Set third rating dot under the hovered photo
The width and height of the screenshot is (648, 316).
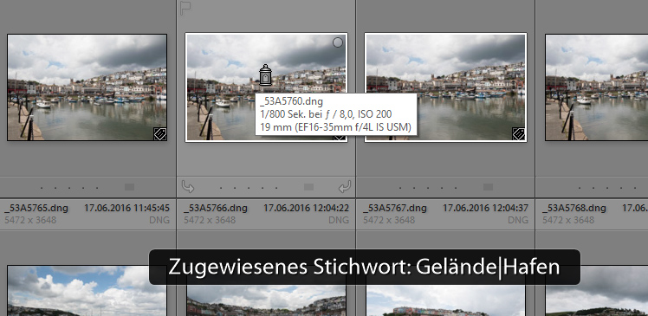[x=249, y=188]
